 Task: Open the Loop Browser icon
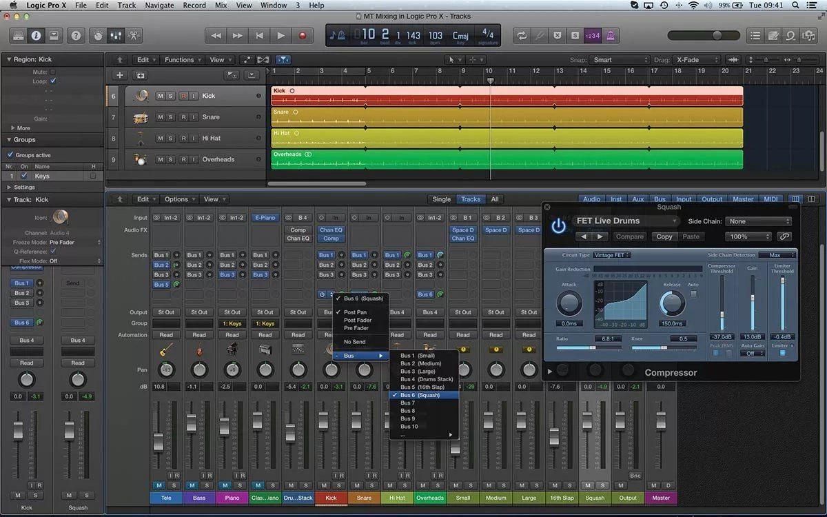tap(790, 35)
